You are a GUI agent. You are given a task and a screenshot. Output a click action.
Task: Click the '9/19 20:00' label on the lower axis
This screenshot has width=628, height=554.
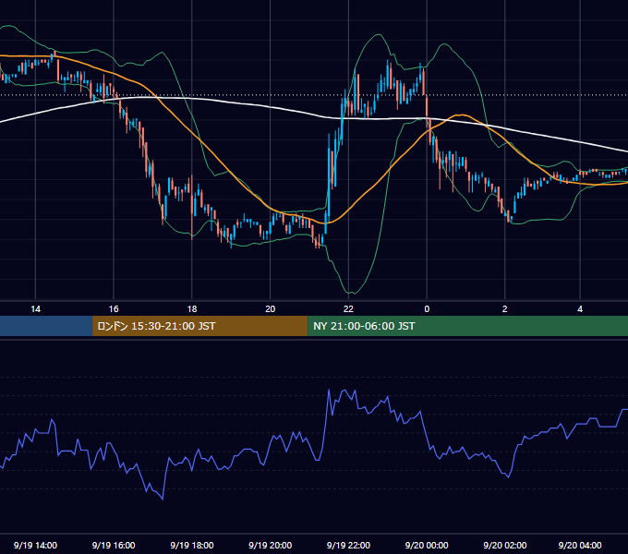(271, 545)
